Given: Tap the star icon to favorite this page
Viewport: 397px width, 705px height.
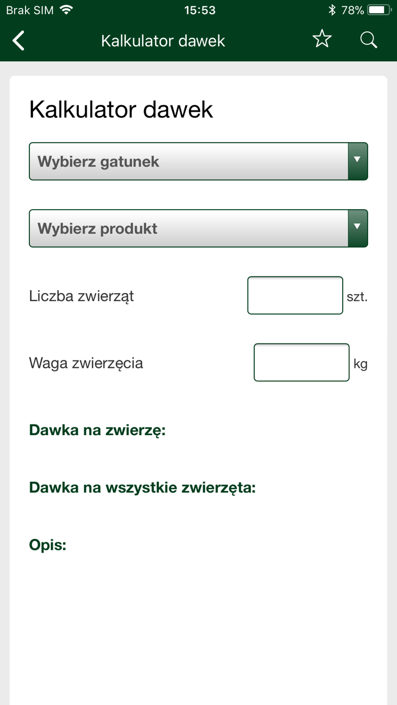Looking at the screenshot, I should [x=322, y=39].
